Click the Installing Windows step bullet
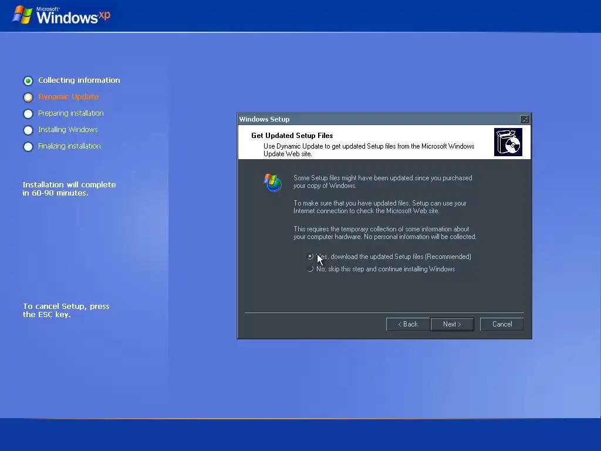Image resolution: width=601 pixels, height=451 pixels. pyautogui.click(x=28, y=130)
